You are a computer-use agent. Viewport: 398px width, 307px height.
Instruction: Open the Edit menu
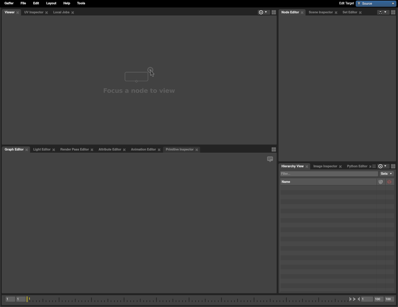coord(36,3)
